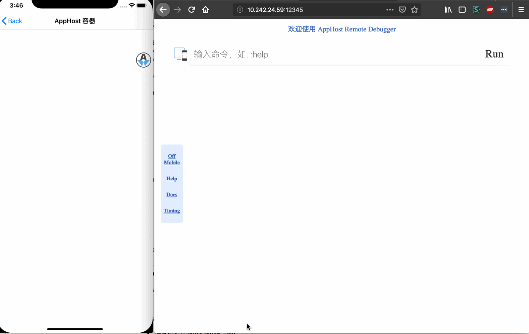This screenshot has height=334, width=529.
Task: Open the browser sidebar panels icon
Action: [462, 9]
